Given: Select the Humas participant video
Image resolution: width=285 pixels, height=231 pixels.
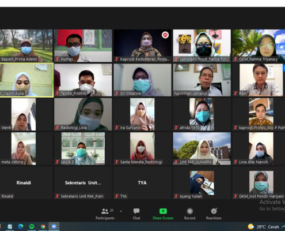Looking at the screenshot, I should (x=83, y=46).
